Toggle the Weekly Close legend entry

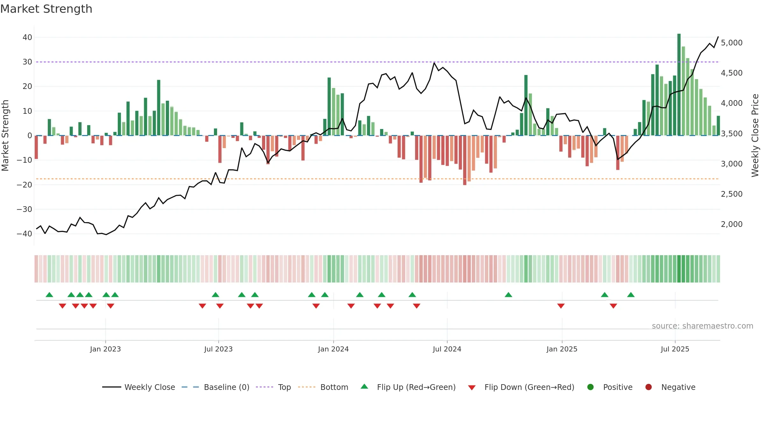pyautogui.click(x=138, y=387)
